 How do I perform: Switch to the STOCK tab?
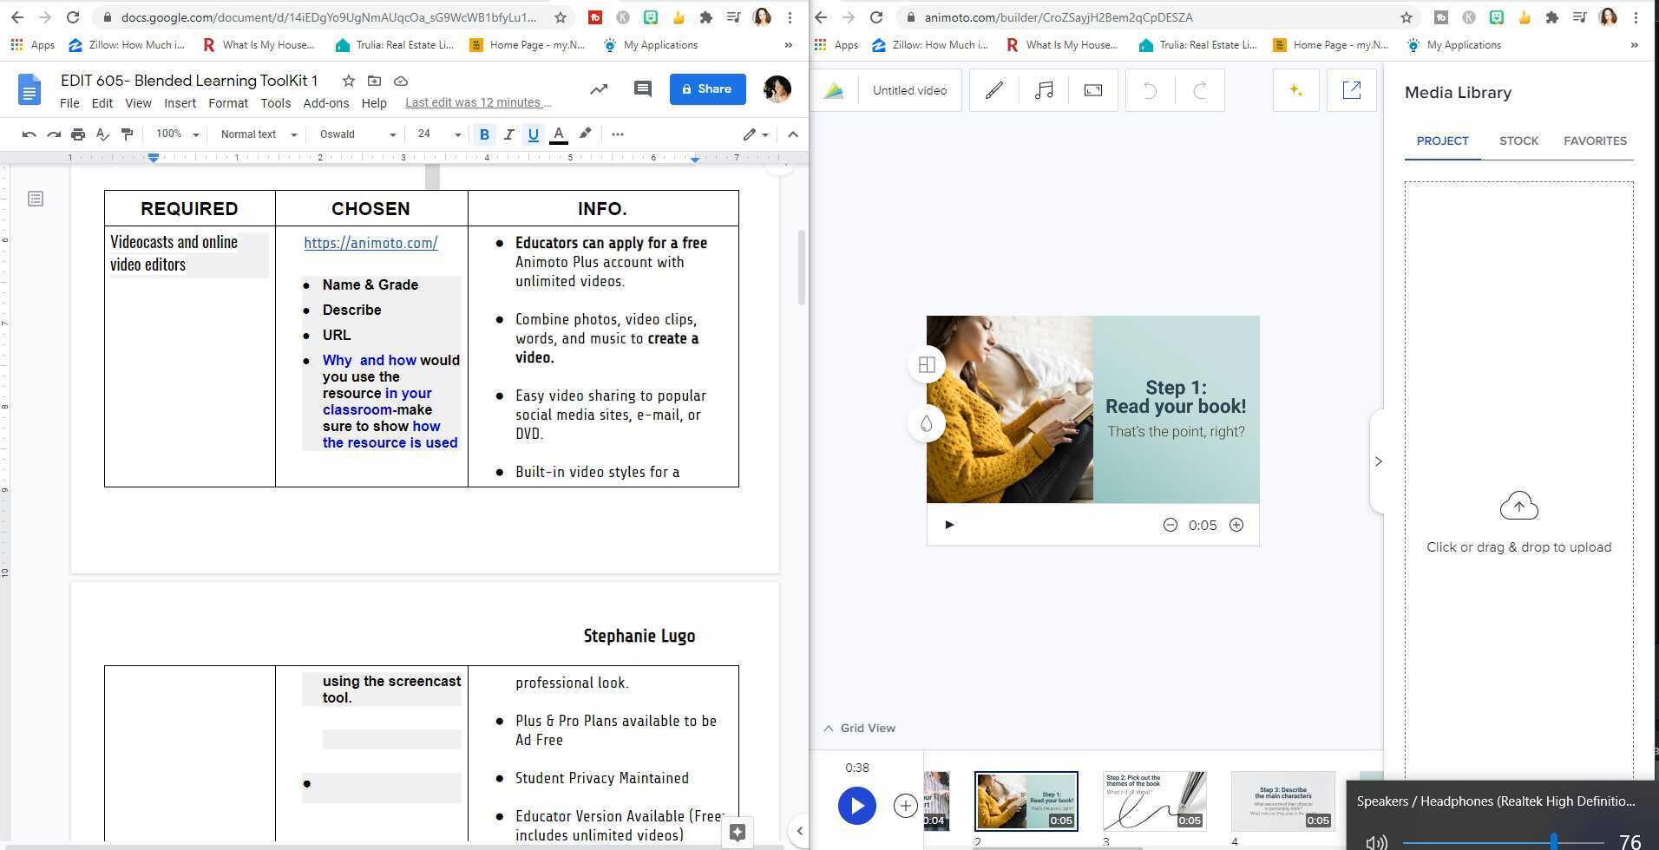(x=1518, y=141)
